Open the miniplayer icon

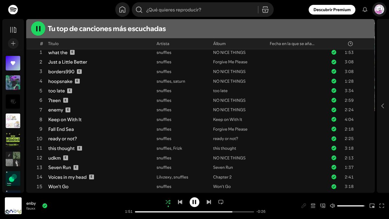point(372,206)
